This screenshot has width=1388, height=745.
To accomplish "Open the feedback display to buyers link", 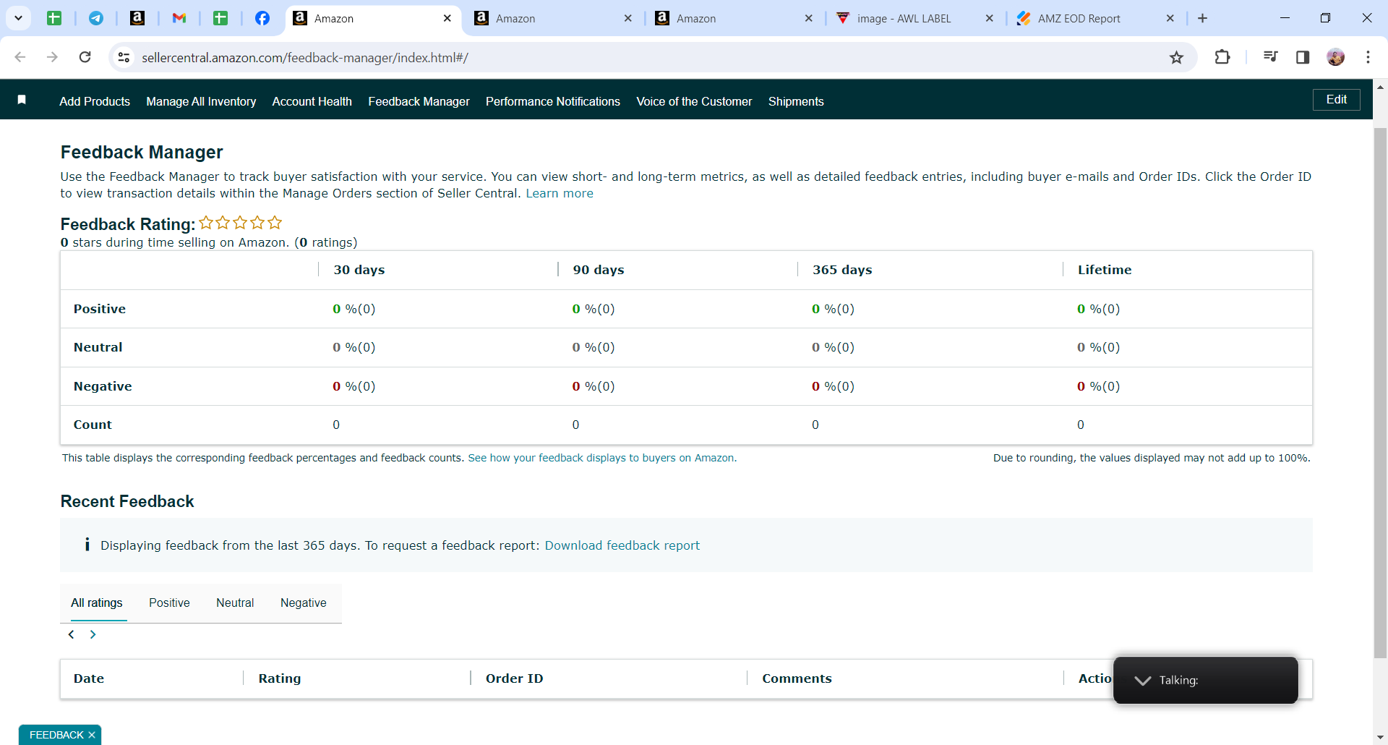I will point(601,458).
